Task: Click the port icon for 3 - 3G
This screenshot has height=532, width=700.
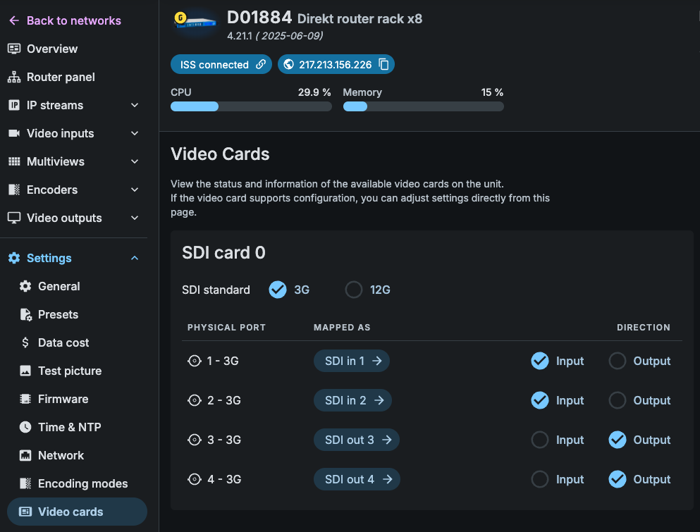Action: pyautogui.click(x=194, y=440)
